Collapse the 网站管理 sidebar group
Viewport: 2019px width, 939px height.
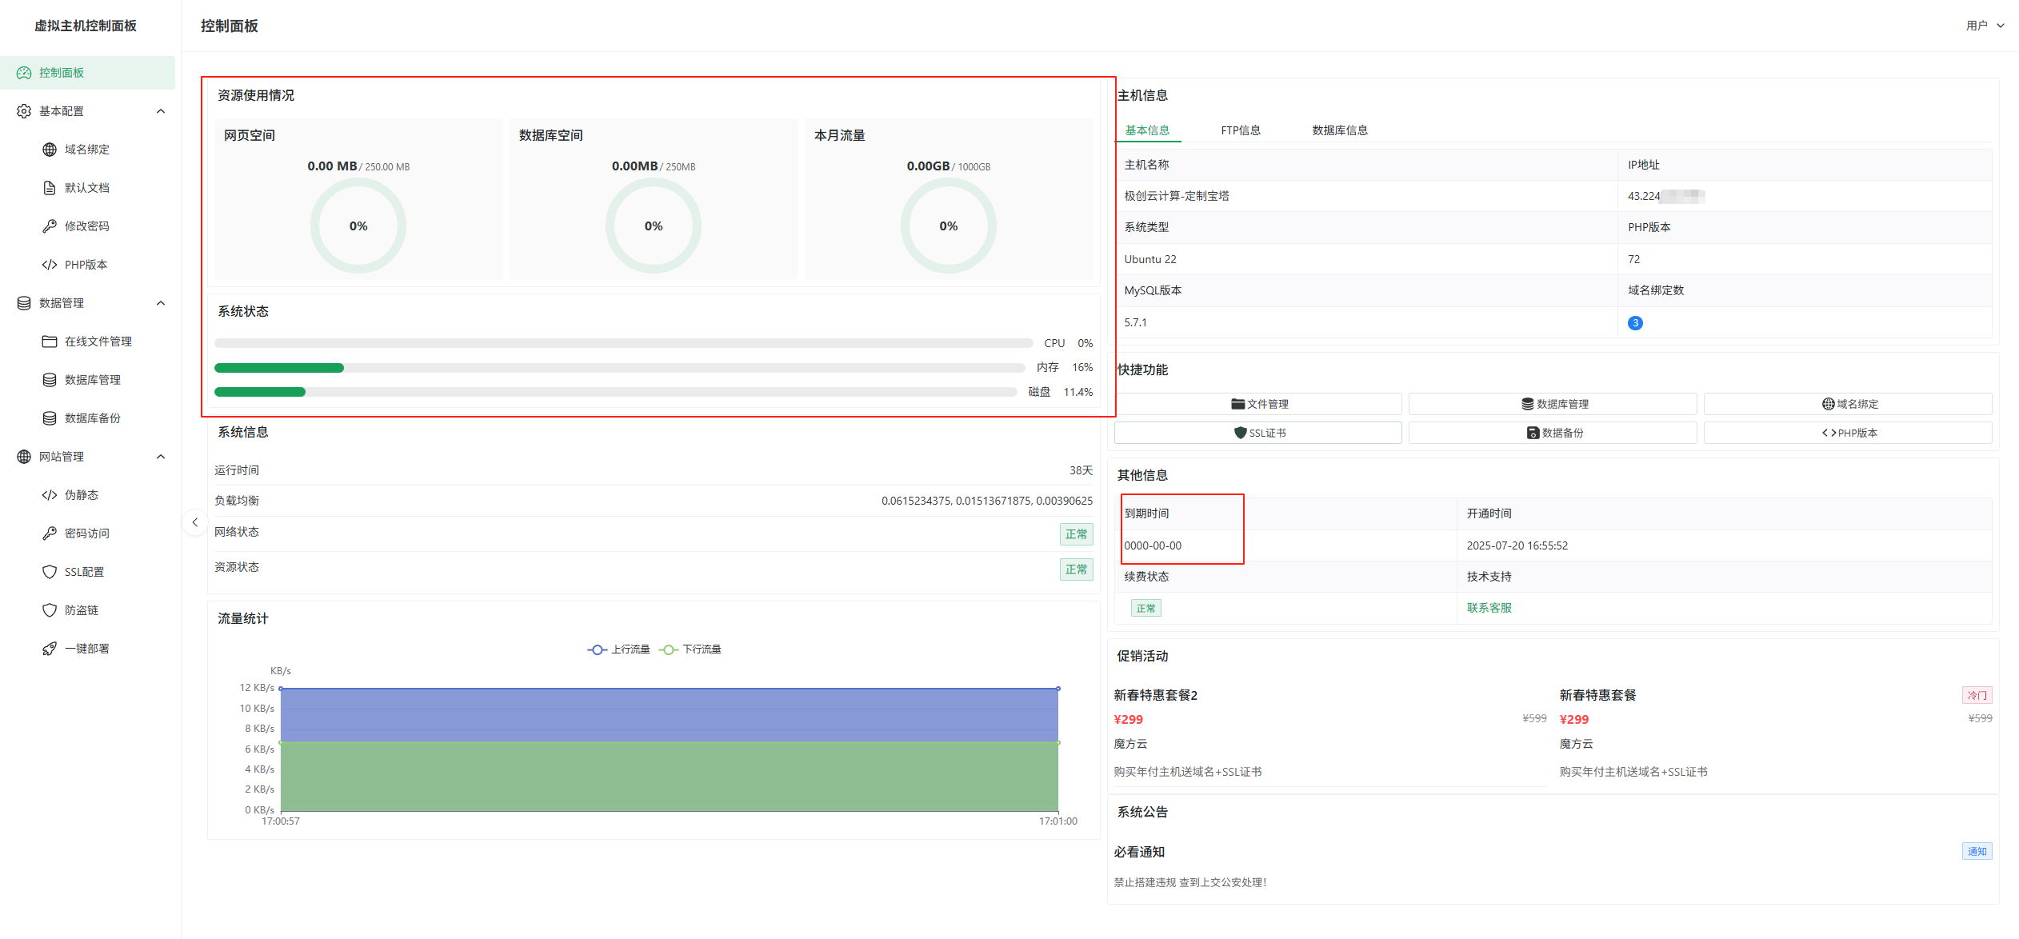pyautogui.click(x=161, y=457)
